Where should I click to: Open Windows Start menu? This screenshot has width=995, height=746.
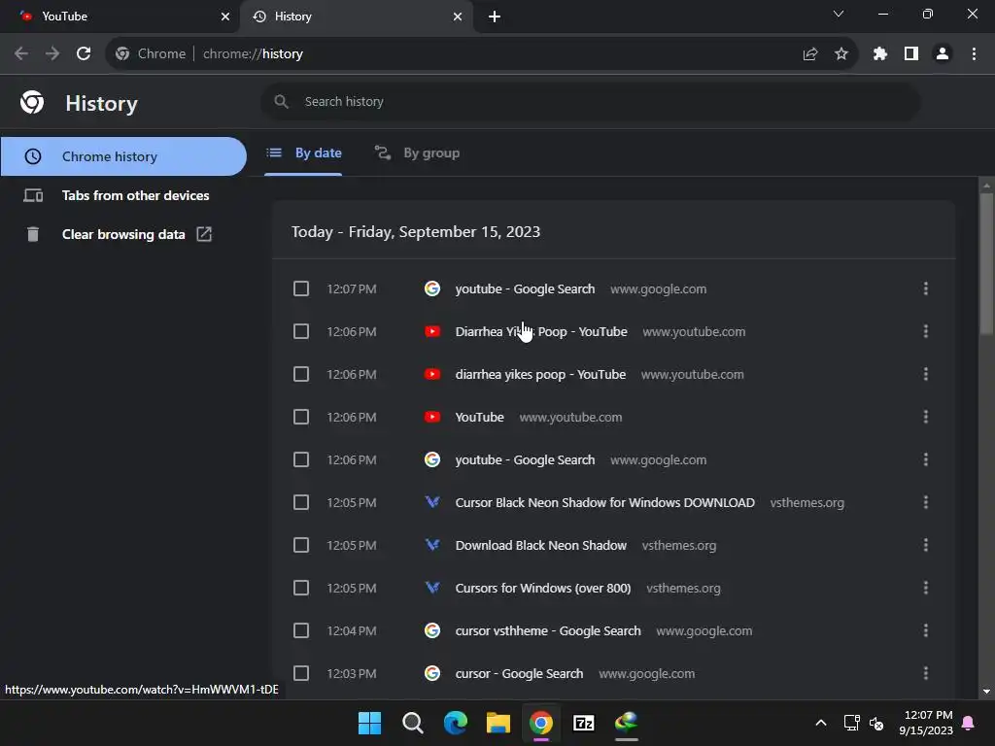pyautogui.click(x=369, y=723)
